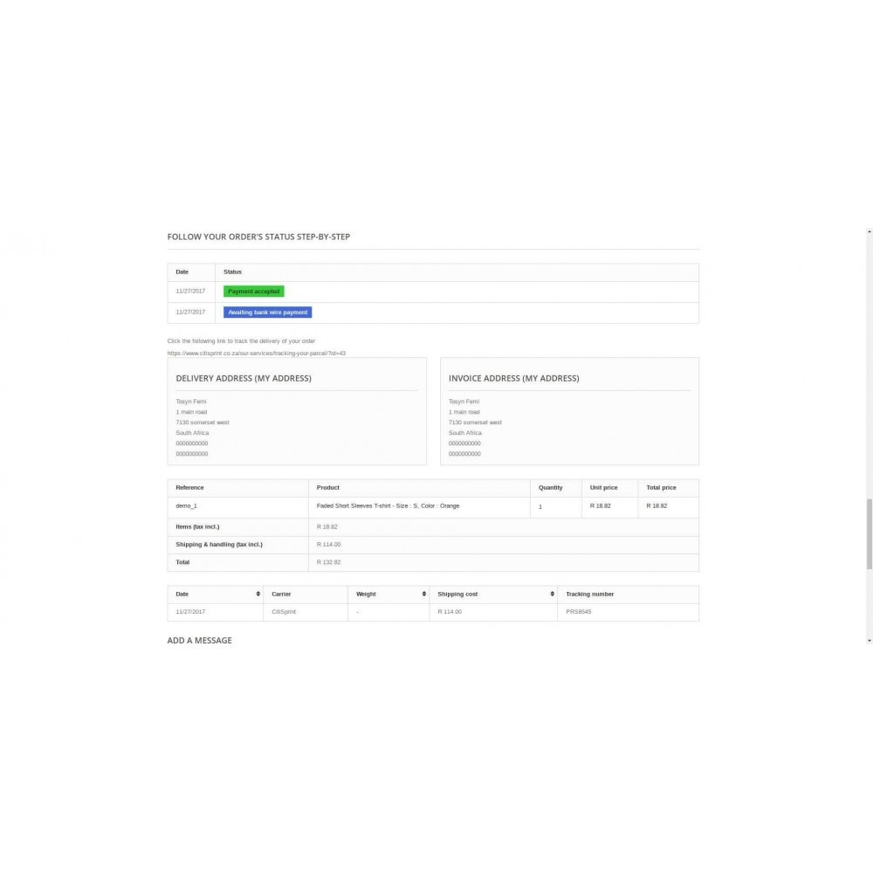Image resolution: width=873 pixels, height=873 pixels.
Task: Select tracking number PRS8545
Action: pyautogui.click(x=579, y=612)
